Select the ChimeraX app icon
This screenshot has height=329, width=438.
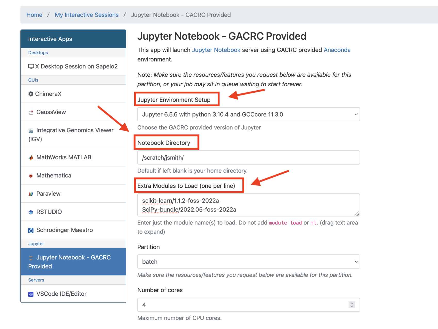pyautogui.click(x=31, y=94)
